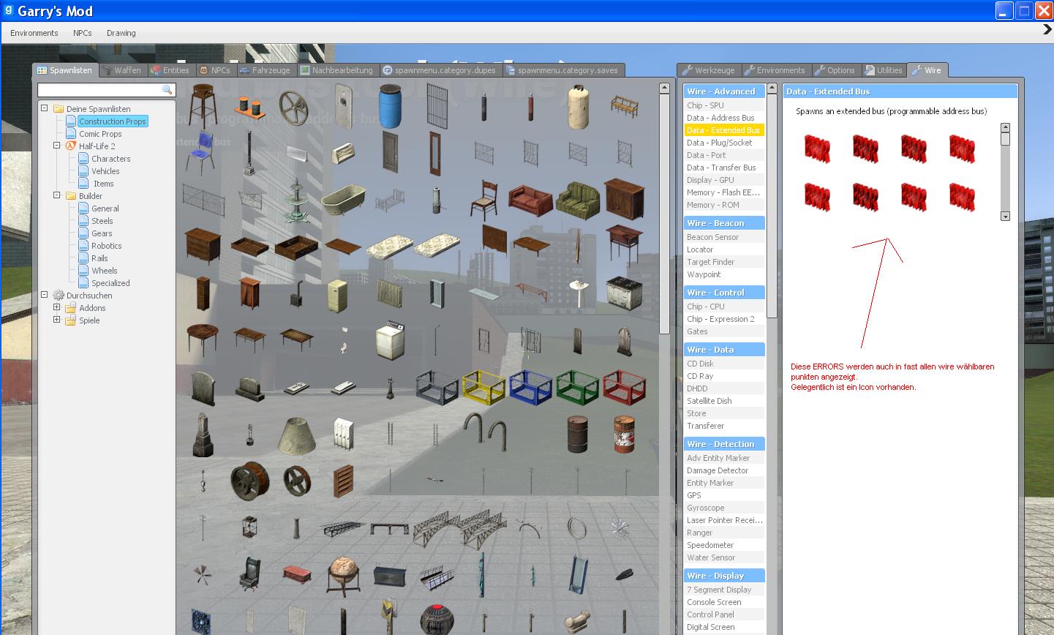Screen dimensions: 1054x635
Task: Select the blue plastic chair prop
Action: [x=202, y=151]
